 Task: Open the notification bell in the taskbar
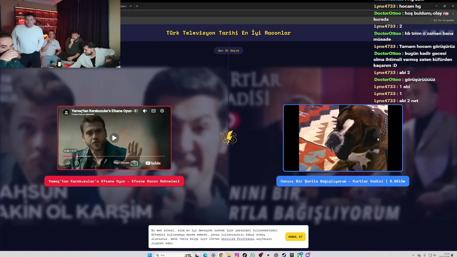tap(452, 255)
